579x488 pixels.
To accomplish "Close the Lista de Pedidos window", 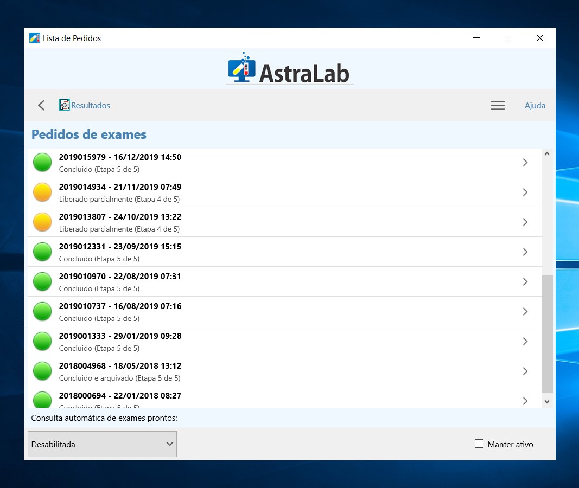I will [539, 38].
